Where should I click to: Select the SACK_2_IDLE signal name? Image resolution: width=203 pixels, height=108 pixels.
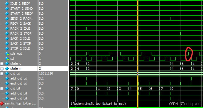(20, 38)
